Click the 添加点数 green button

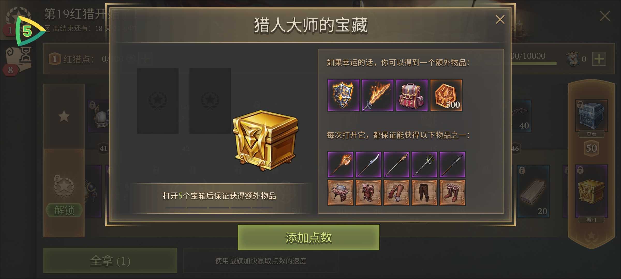click(x=308, y=237)
